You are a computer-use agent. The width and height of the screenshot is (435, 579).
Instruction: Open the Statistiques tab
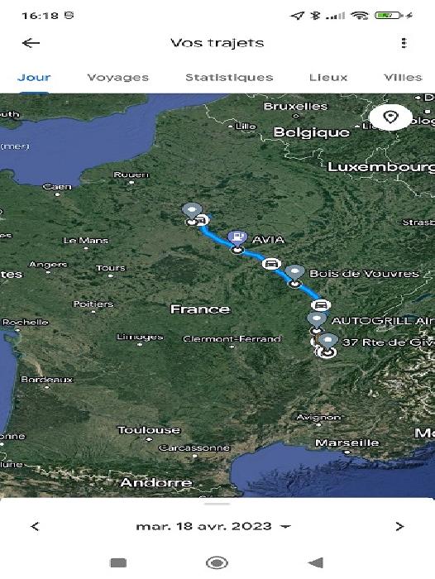pyautogui.click(x=229, y=78)
